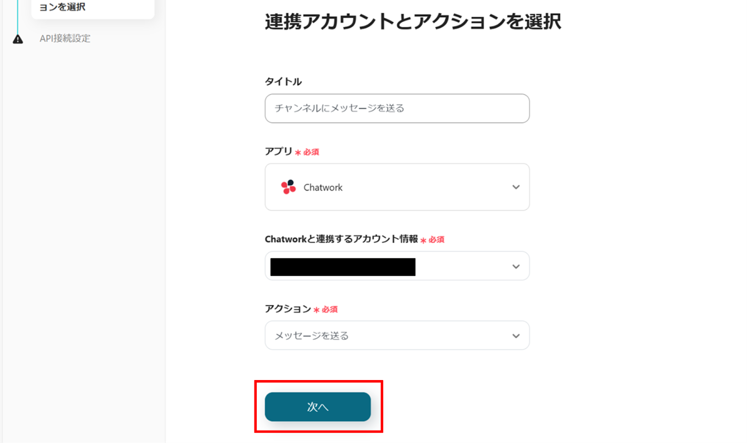This screenshot has height=443, width=747.
Task: Click the 連携アカウントとアクションを選択 heading
Action: (x=413, y=22)
